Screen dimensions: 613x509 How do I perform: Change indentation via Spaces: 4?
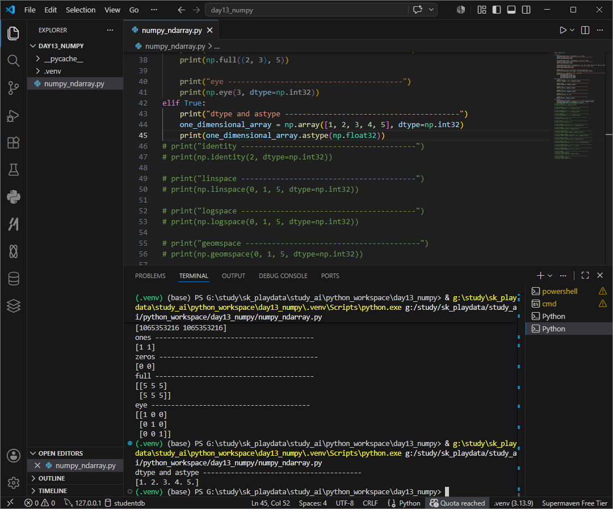tap(313, 503)
